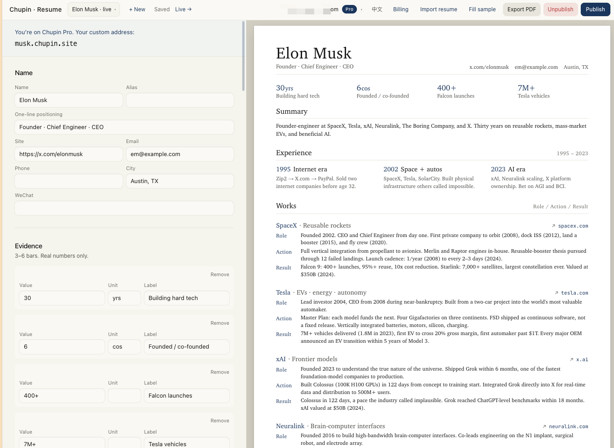The height and width of the screenshot is (448, 614).
Task: Remove the 'Founded / co-founded' evidence bar
Action: [220, 323]
